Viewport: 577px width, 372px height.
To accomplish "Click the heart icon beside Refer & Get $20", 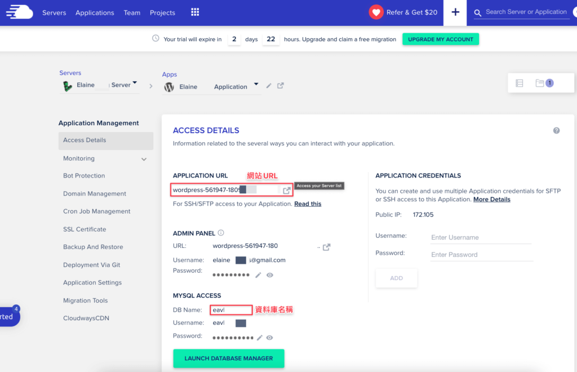I will pyautogui.click(x=376, y=12).
